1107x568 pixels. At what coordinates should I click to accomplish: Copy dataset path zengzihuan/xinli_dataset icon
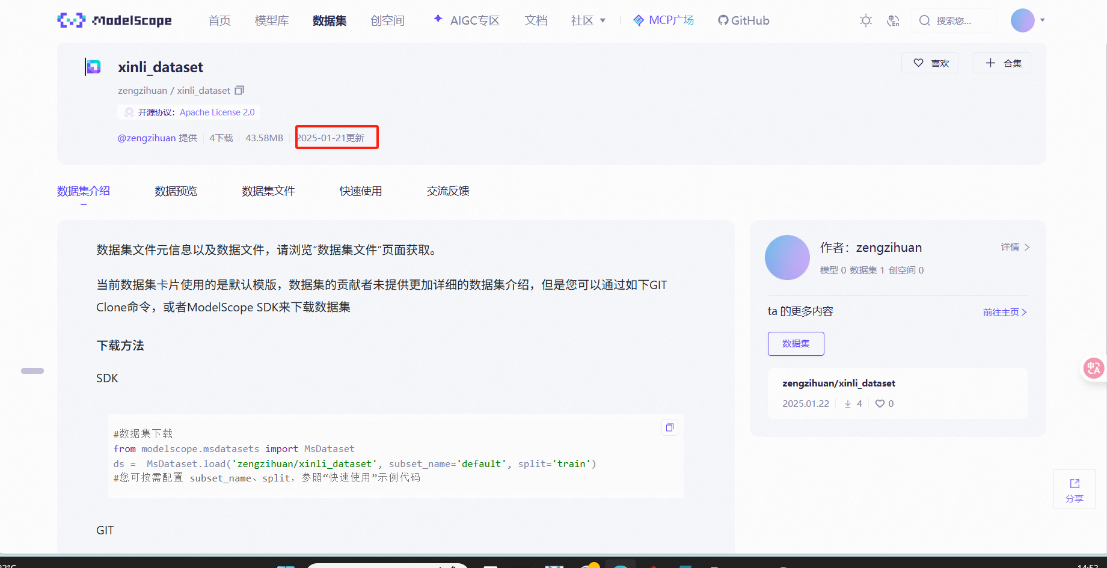pyautogui.click(x=239, y=90)
